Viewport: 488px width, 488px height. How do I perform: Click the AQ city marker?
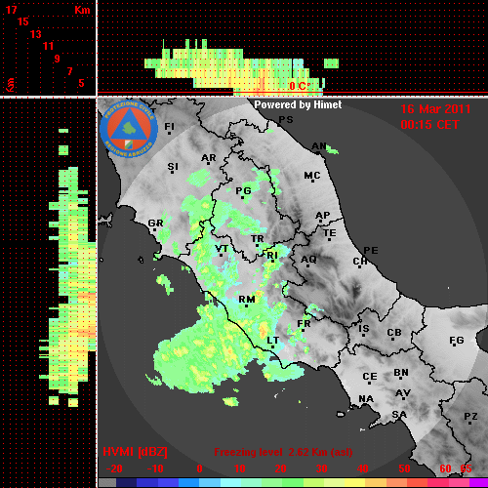point(308,261)
